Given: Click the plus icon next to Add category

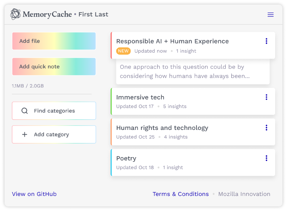Looking at the screenshot, I should pos(24,134).
